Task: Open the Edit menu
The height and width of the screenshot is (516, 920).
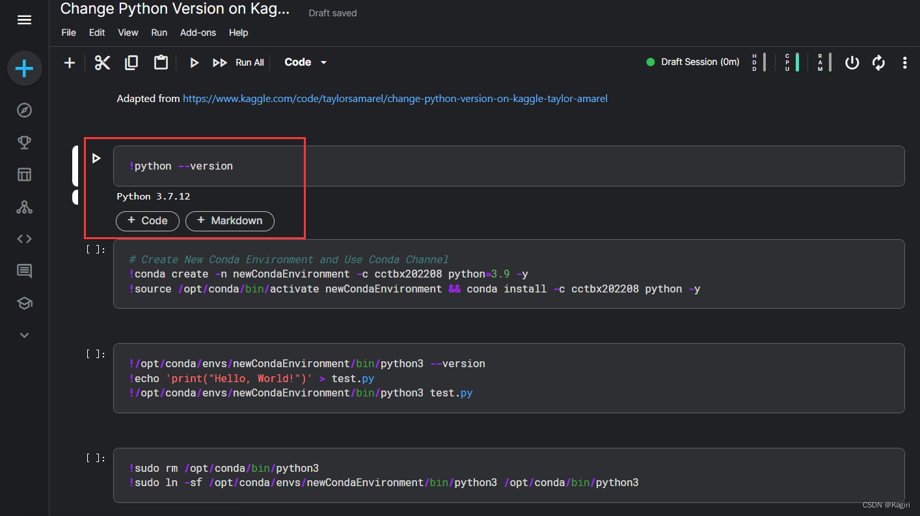Action: pos(97,32)
